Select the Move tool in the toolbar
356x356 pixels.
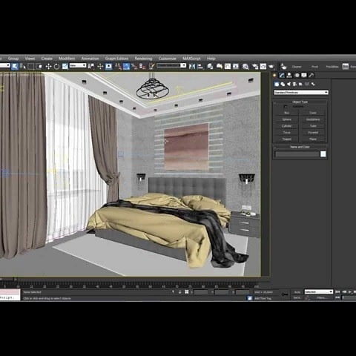[x=48, y=66]
